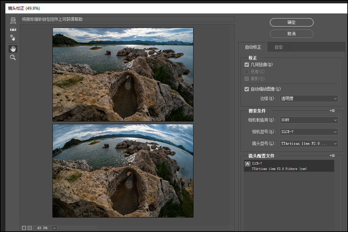Viewport: 348px width, 232px height.
Task: Select the Hand tool
Action: (13, 49)
